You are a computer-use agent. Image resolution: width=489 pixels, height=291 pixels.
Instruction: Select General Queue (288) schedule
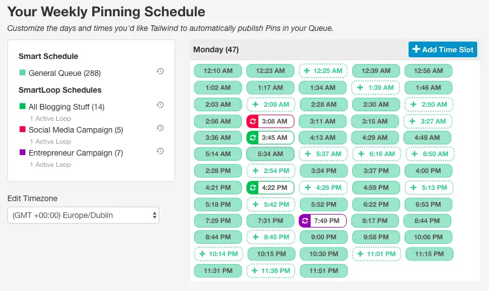65,73
